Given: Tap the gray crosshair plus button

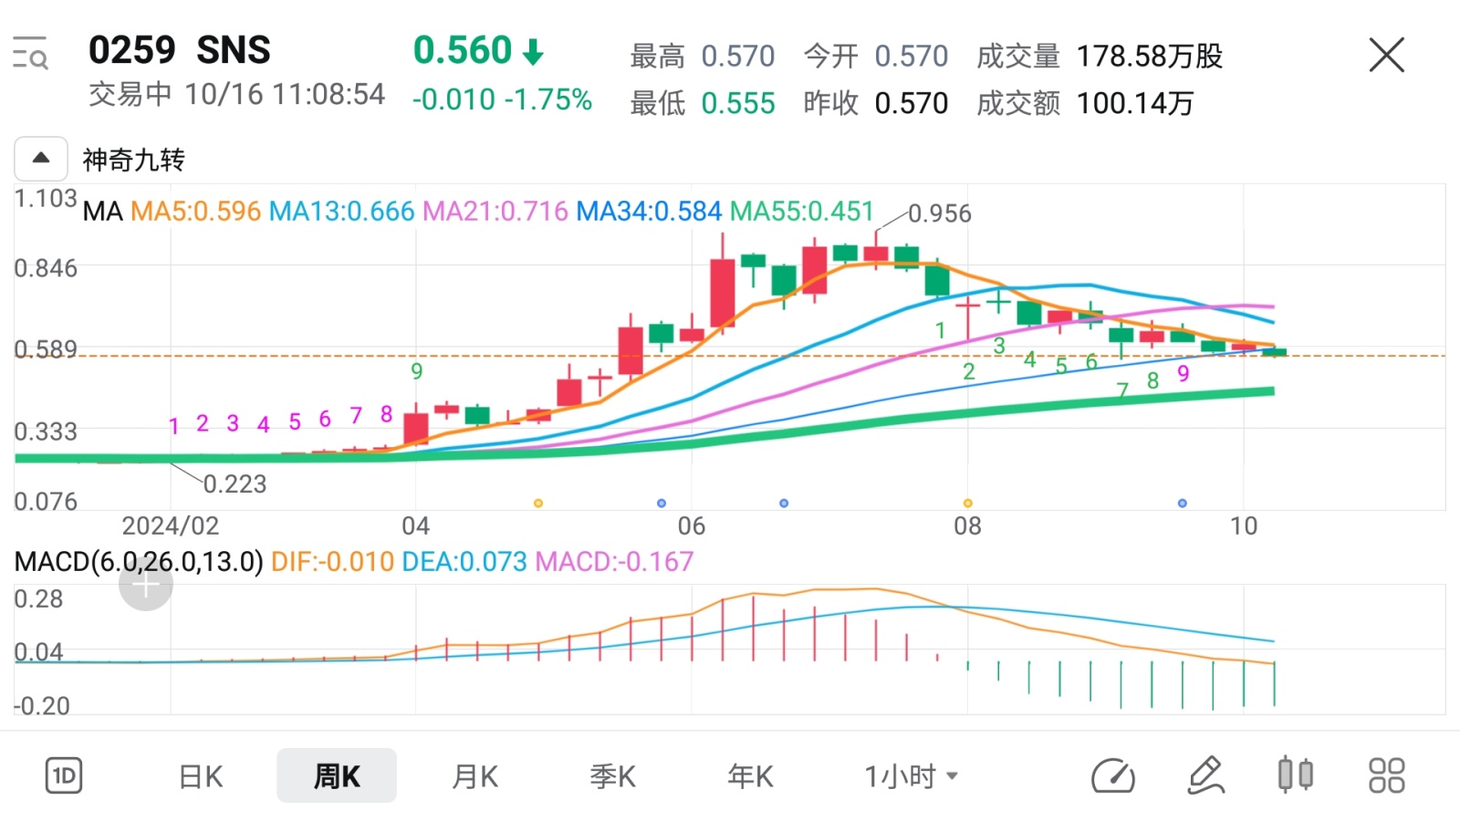Looking at the screenshot, I should tap(146, 584).
